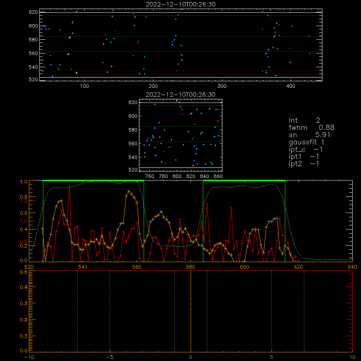Pick x-axis label 5 on the bottom plot

pyautogui.click(x=272, y=357)
